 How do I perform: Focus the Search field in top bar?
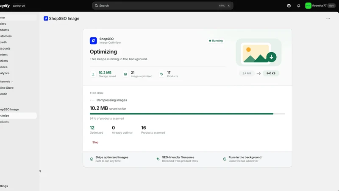[x=163, y=6]
